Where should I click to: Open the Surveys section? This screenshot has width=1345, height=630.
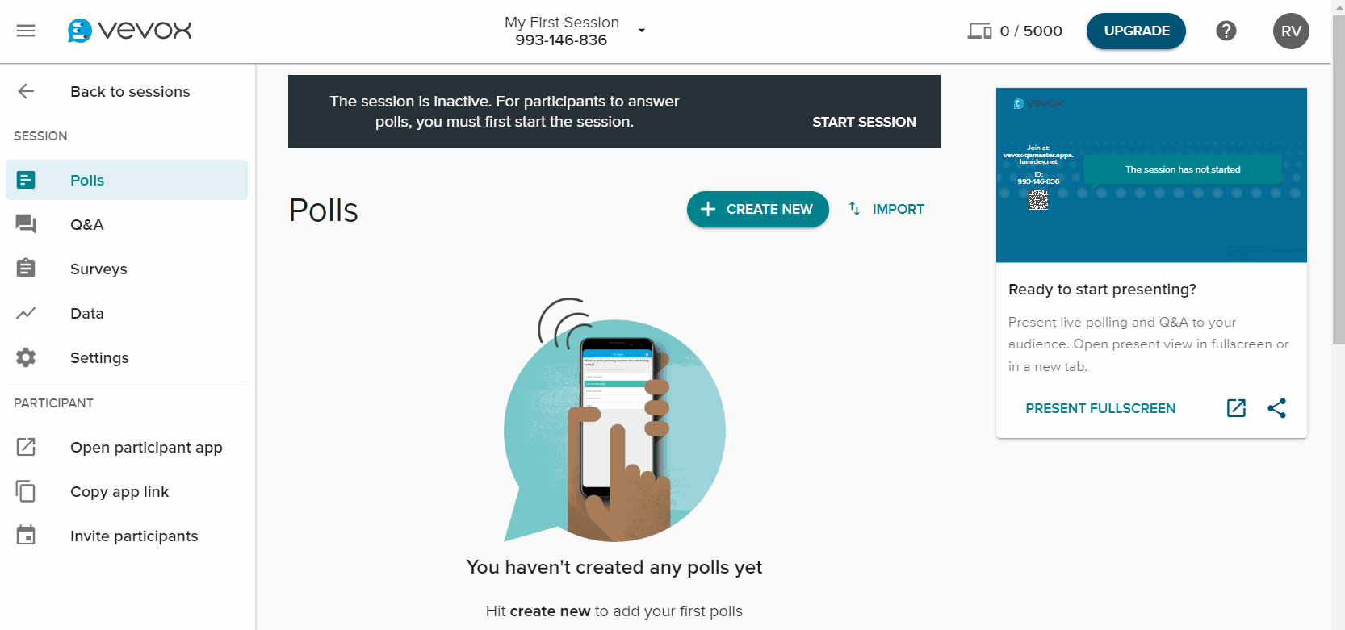pos(127,269)
